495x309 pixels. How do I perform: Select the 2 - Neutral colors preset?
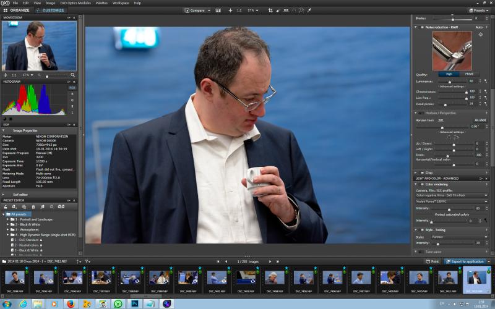click(27, 245)
